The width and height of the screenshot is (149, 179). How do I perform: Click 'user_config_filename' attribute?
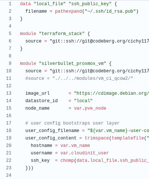[x=52, y=131]
